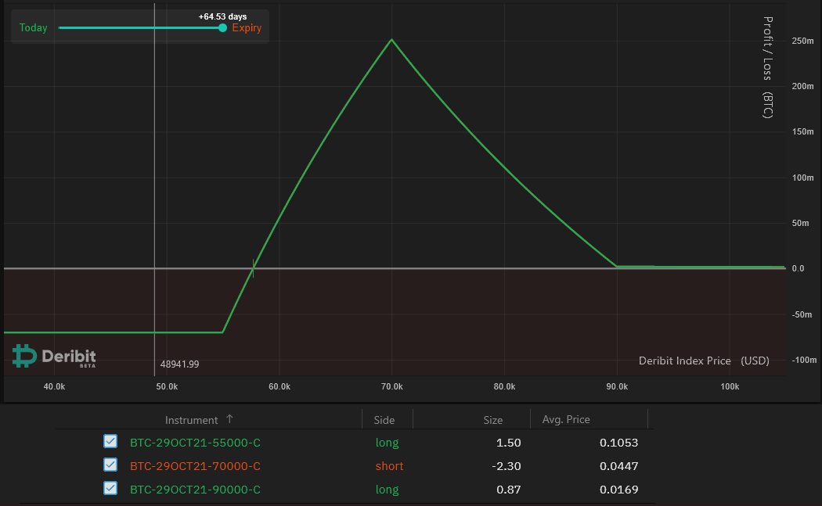Click the short side cell
Image resolution: width=822 pixels, height=506 pixels.
coord(389,466)
